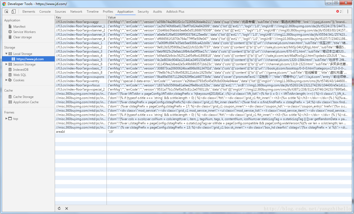Viewport: 354px width, 214px height.
Task: Click the IndexedDB database icon
Action: (x=10, y=70)
